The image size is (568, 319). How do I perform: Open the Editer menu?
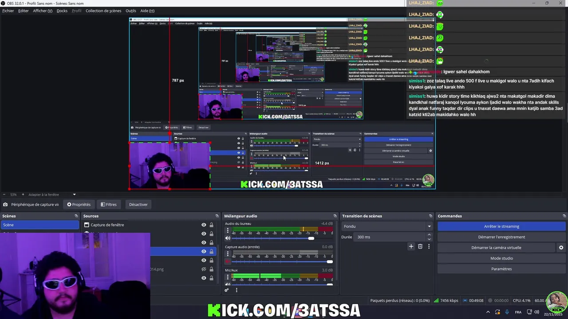tap(24, 11)
